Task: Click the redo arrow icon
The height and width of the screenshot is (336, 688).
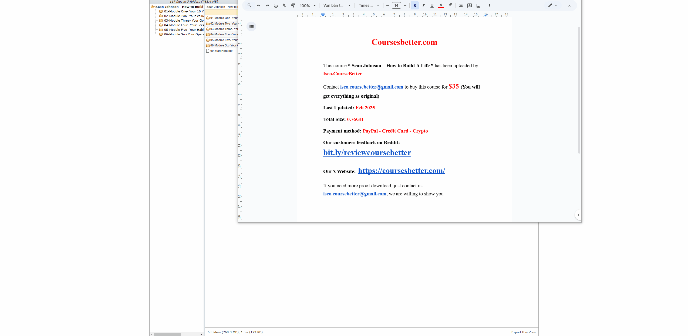Action: (x=267, y=5)
